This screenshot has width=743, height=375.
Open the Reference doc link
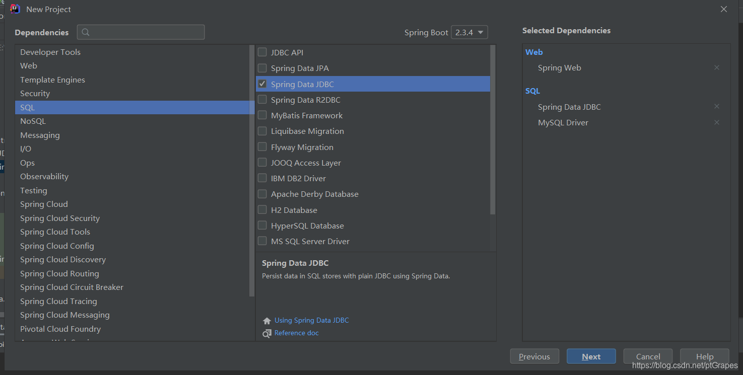[x=296, y=333]
